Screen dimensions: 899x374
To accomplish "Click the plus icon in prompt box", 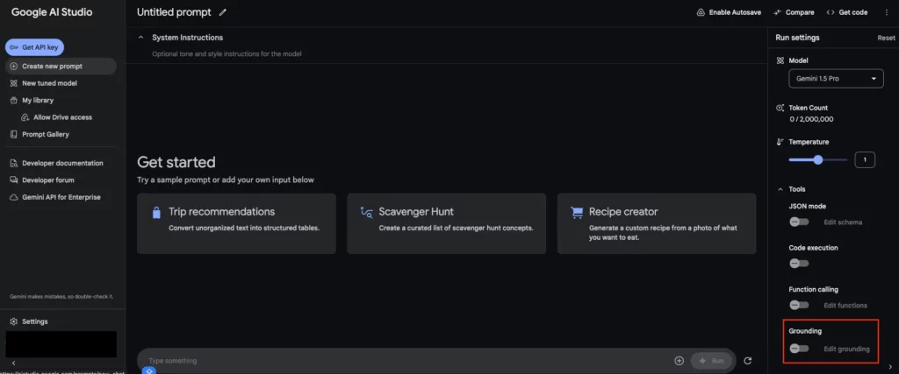I will tap(679, 361).
